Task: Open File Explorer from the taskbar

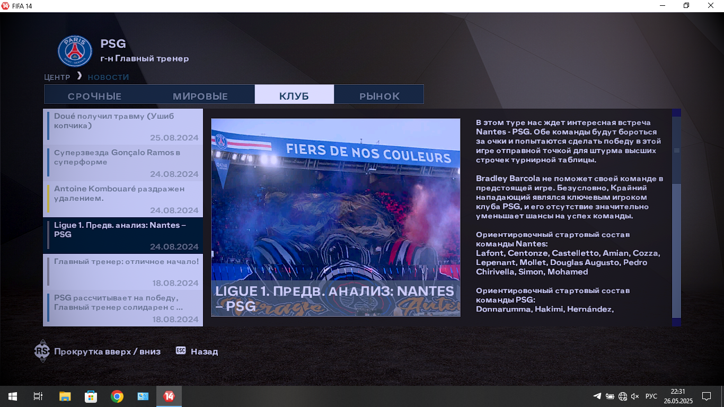Action: (65, 396)
